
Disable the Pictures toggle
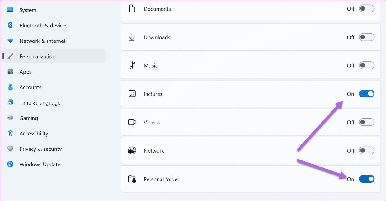[367, 94]
